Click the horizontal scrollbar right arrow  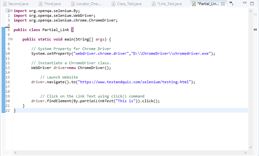click(x=245, y=153)
